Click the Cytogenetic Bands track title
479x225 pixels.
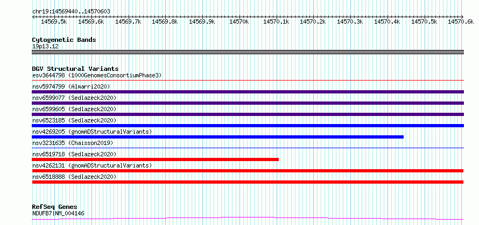point(64,40)
